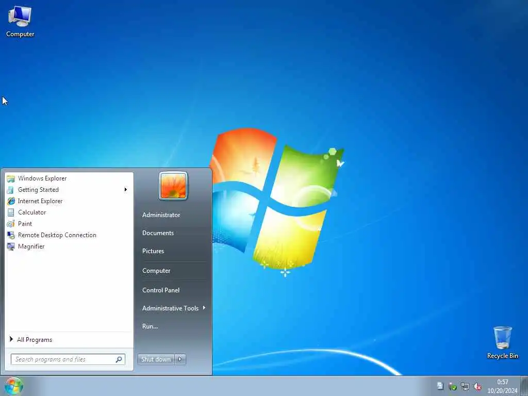Launch Calculator by its label
Screen dimensions: 528x396
(x=32, y=212)
